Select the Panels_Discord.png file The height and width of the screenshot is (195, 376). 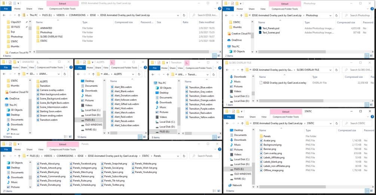point(49,181)
